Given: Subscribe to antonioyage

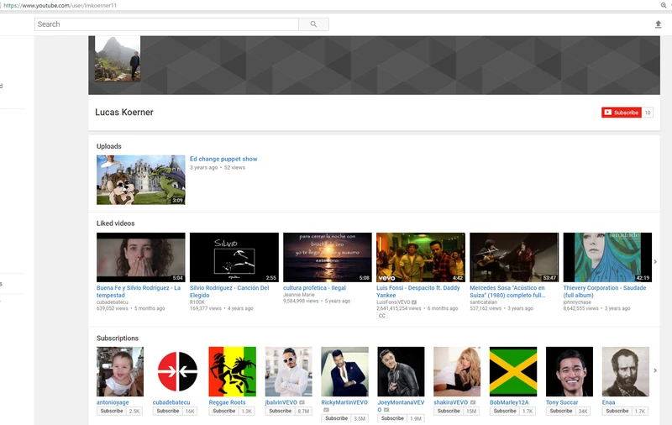Looking at the screenshot, I should 112,411.
